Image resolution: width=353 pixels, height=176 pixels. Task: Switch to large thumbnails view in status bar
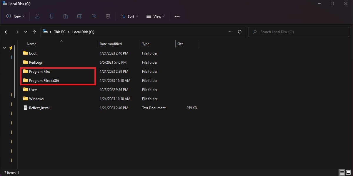348,172
